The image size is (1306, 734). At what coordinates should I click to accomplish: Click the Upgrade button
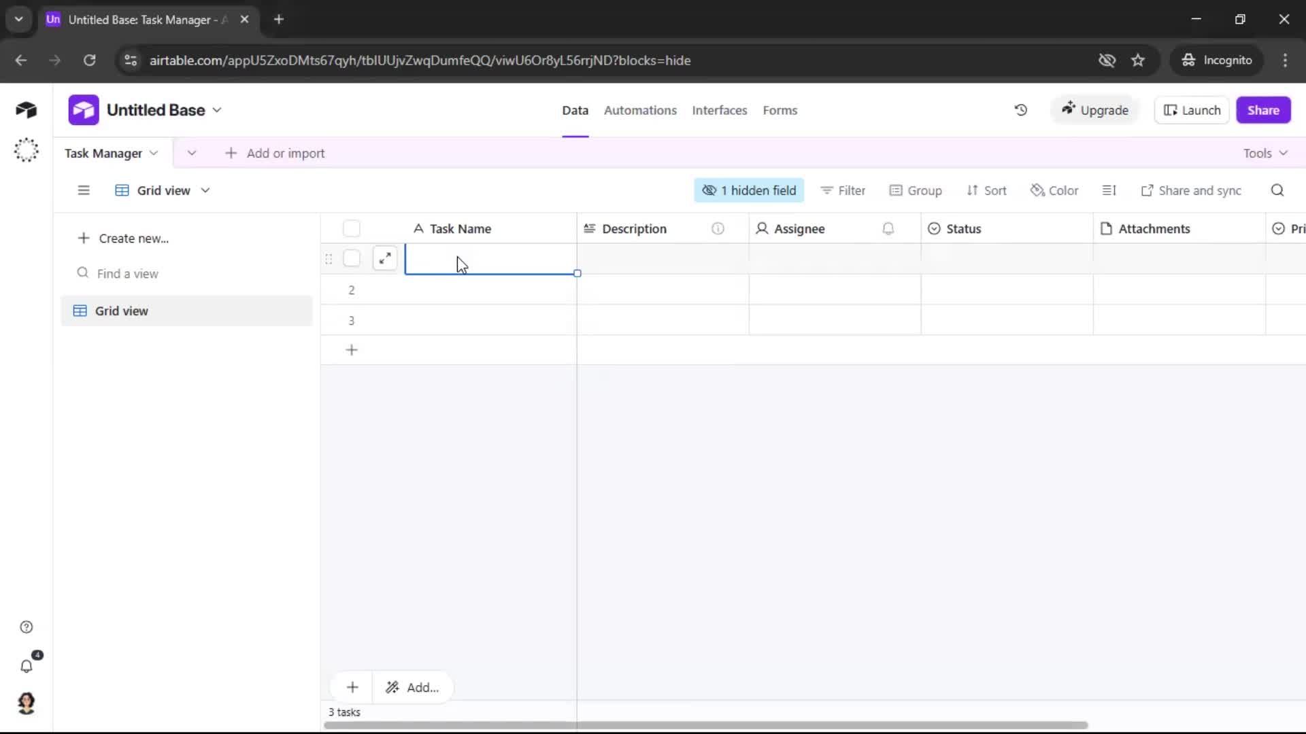coord(1095,110)
